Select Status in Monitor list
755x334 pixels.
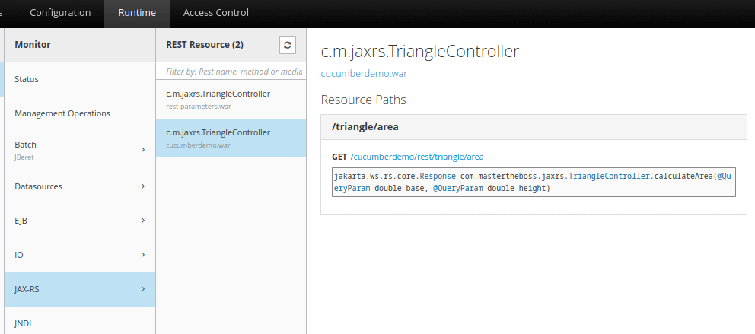point(80,79)
